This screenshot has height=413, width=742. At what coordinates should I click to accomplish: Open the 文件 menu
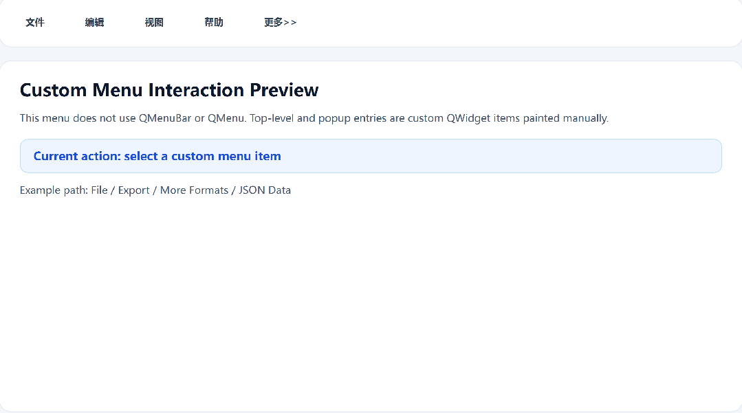(35, 23)
